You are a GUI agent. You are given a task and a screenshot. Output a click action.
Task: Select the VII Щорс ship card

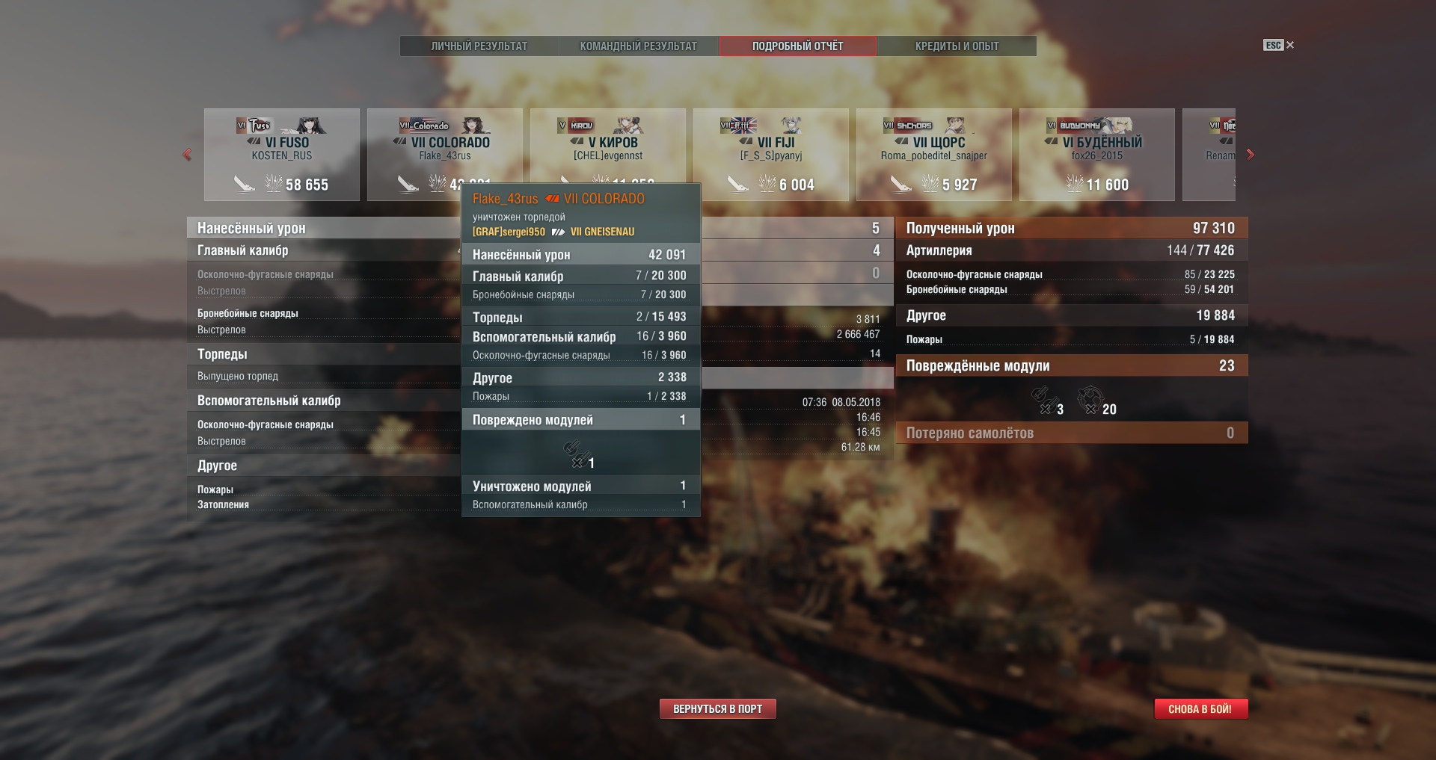click(x=934, y=155)
